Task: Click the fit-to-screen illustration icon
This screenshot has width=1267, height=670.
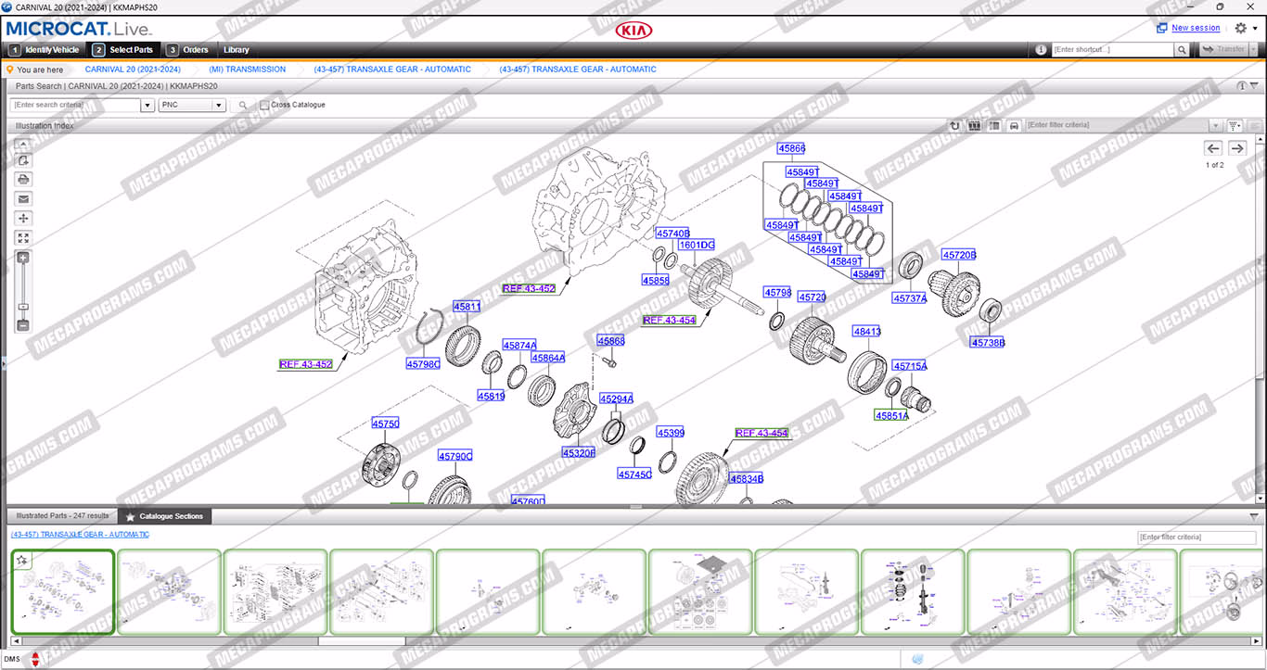Action: (x=23, y=238)
